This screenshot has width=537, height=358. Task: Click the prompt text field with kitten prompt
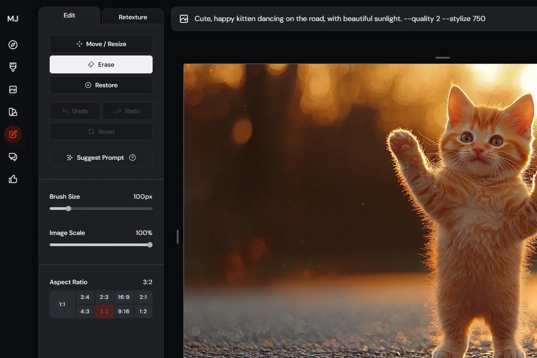[x=340, y=19]
